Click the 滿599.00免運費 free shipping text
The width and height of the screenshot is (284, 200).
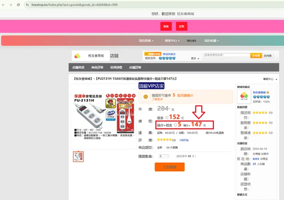coord(215,133)
